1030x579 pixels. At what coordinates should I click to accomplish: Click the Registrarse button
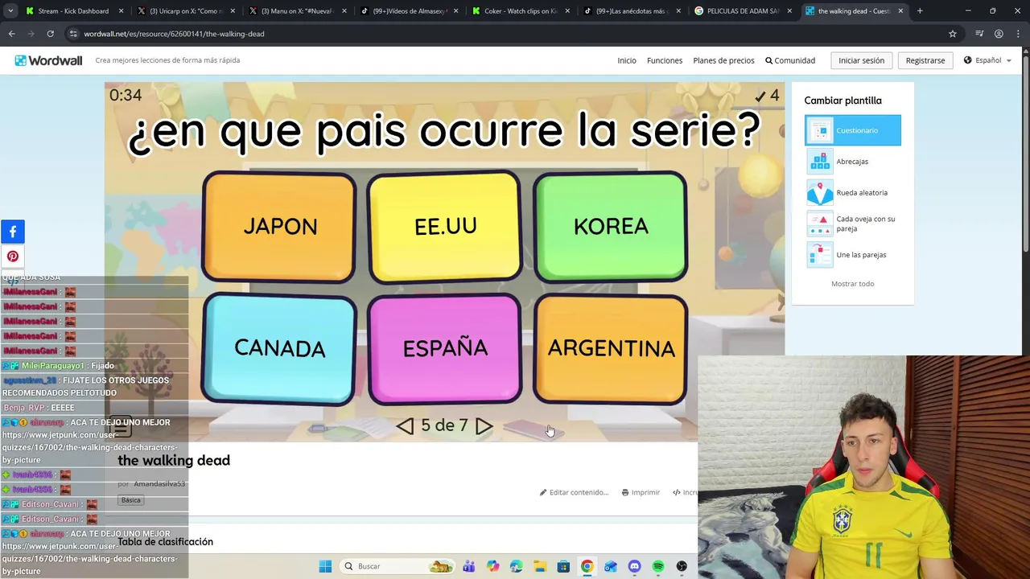[x=925, y=60]
